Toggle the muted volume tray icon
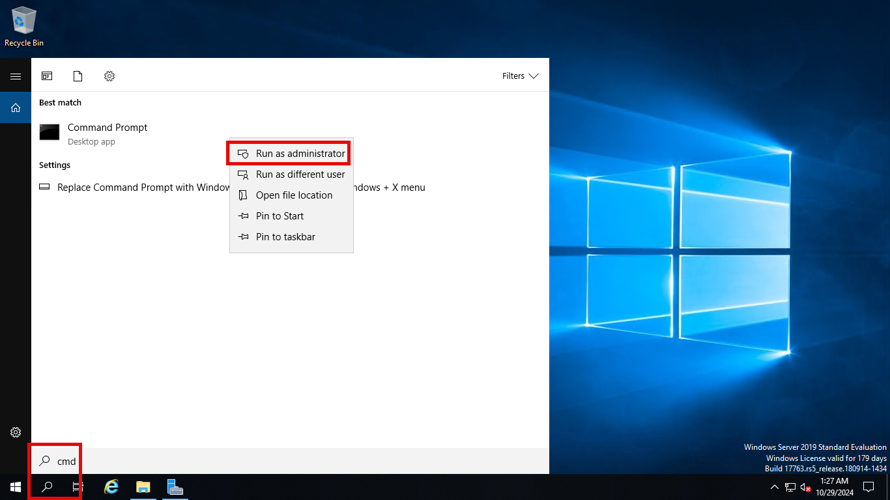Image resolution: width=890 pixels, height=500 pixels. click(x=805, y=487)
